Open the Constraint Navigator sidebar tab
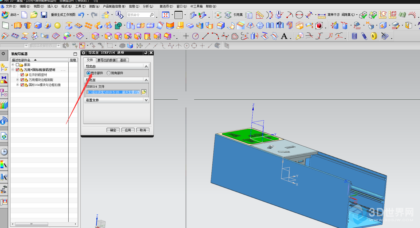 4,80
